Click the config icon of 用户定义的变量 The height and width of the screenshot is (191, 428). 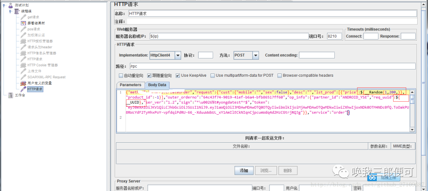[x=23, y=83]
